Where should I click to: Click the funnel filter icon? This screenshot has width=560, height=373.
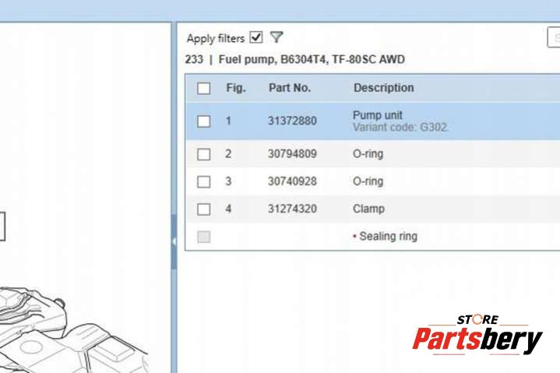pos(276,37)
